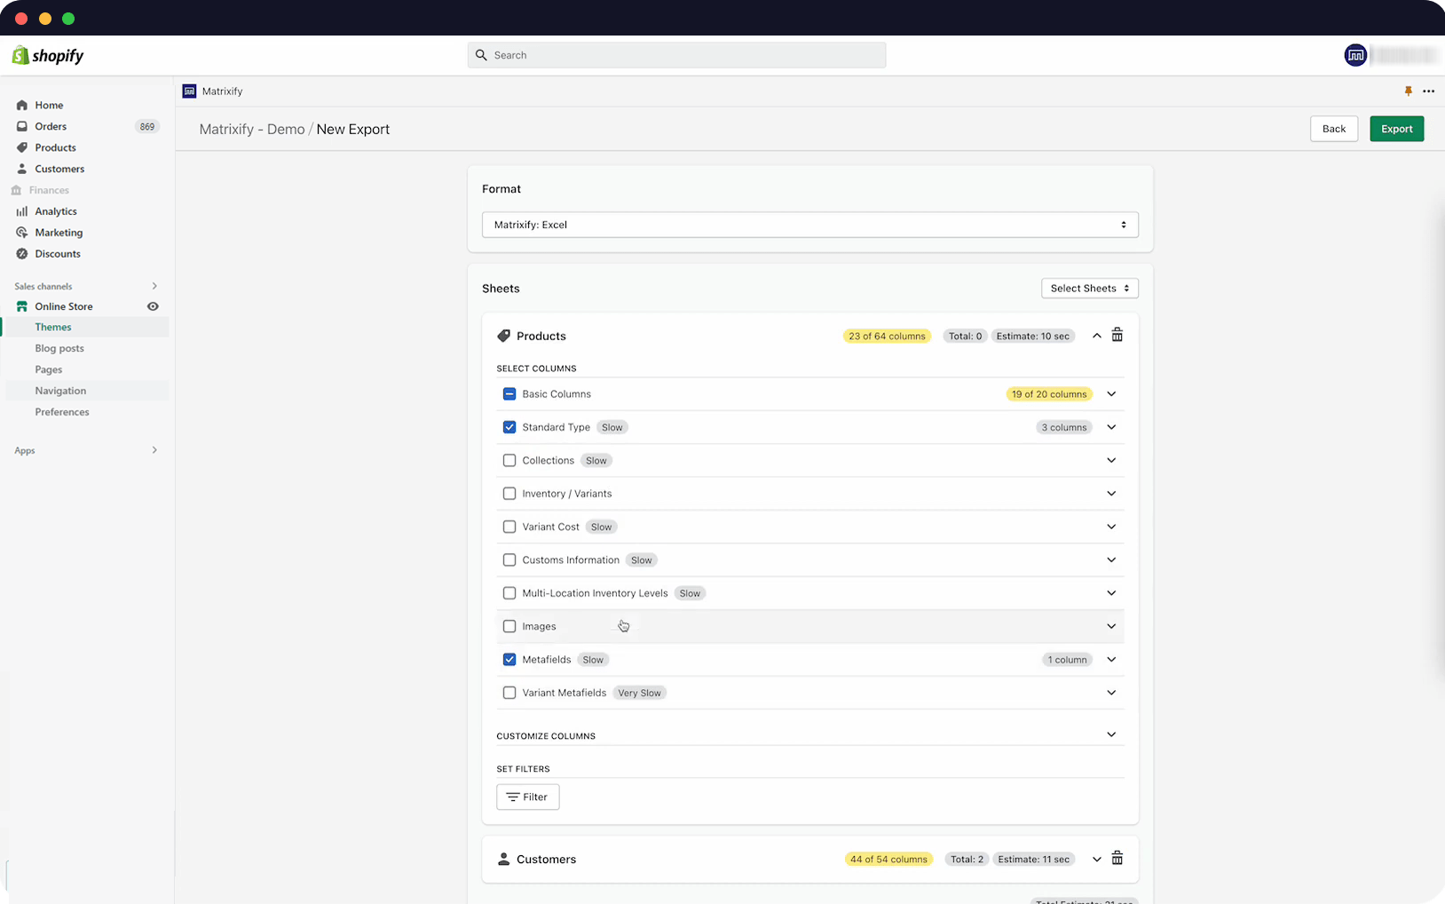Expand the Sales channels arrow

pyautogui.click(x=154, y=286)
